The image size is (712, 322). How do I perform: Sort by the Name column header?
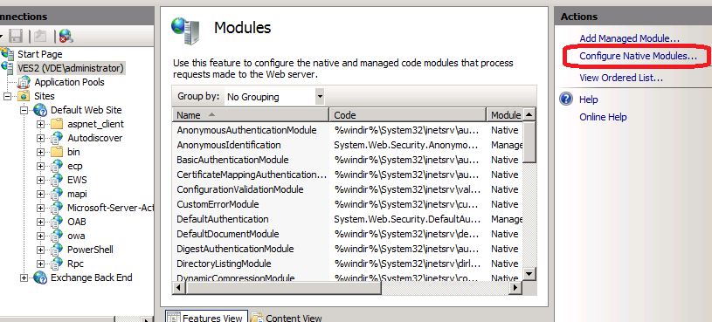point(250,114)
